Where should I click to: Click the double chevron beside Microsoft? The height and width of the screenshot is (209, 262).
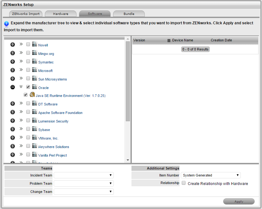point(21,69)
